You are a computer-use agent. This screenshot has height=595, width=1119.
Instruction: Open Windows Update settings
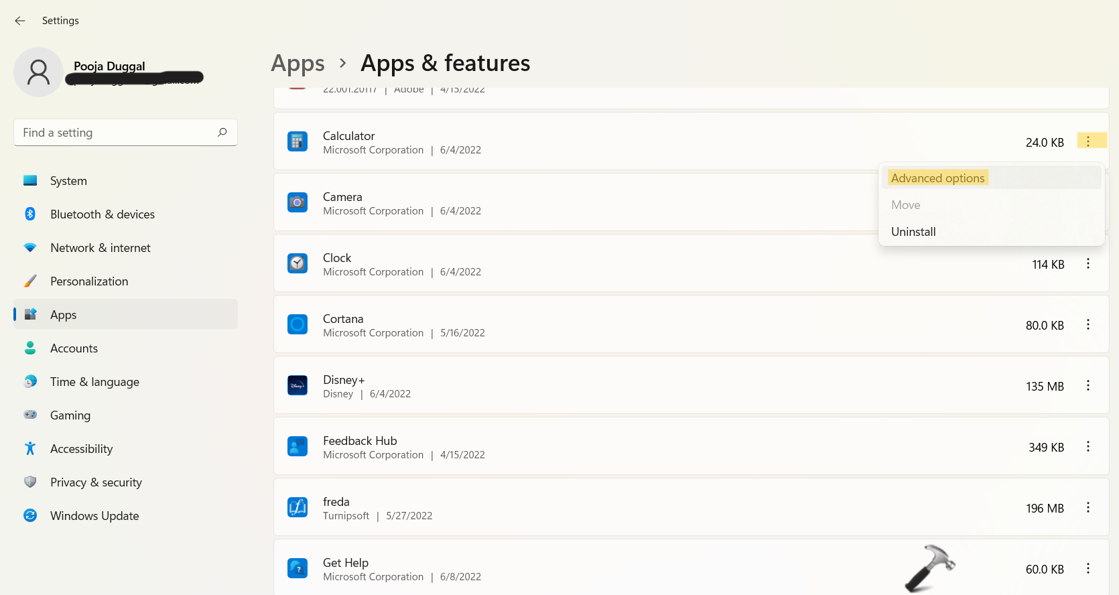(x=94, y=516)
